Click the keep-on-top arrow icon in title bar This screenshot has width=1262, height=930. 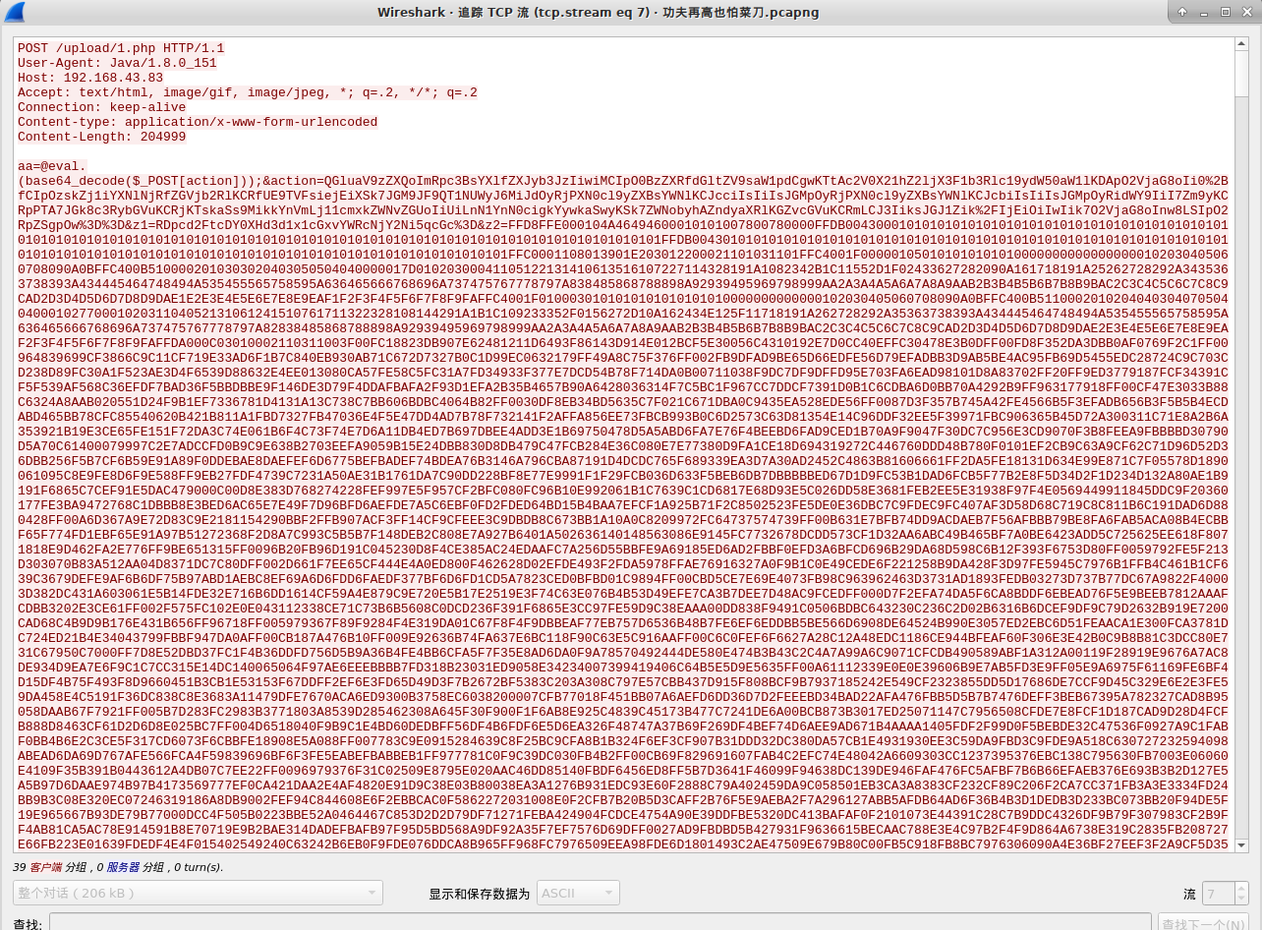pyautogui.click(x=1182, y=12)
